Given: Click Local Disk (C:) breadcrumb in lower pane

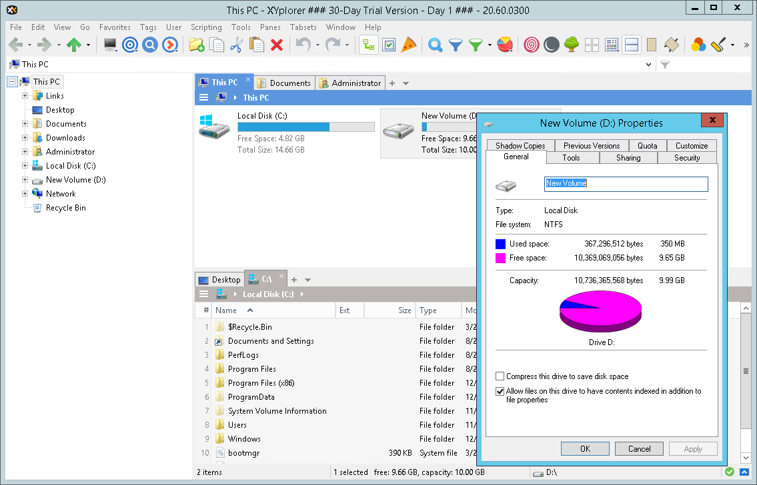Looking at the screenshot, I should (x=268, y=294).
